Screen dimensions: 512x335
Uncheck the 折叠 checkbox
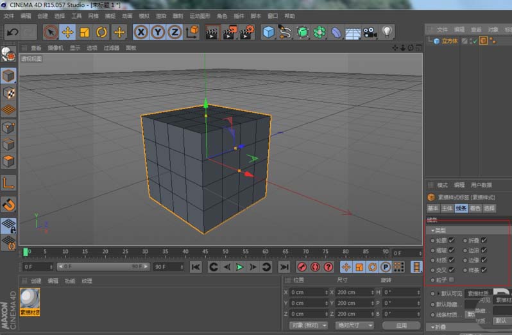[484, 240]
